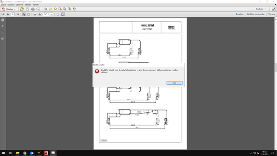Zoom in with the plus button
This screenshot has width=277, height=156.
point(40,14)
